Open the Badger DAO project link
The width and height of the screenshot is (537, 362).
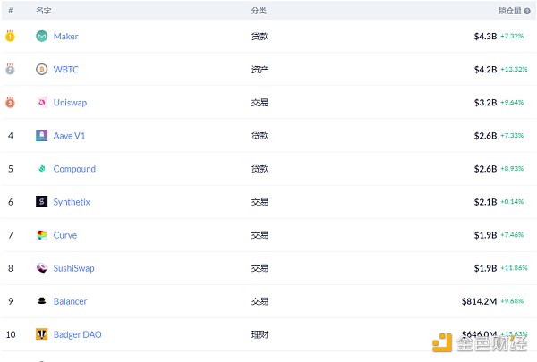[x=77, y=334]
